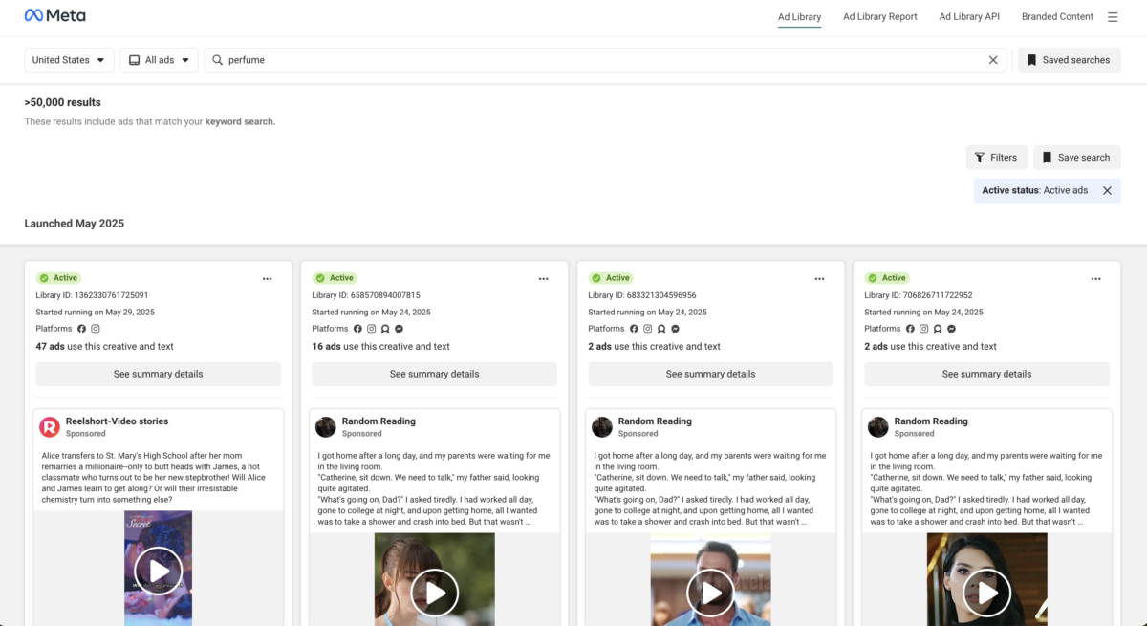Image resolution: width=1147 pixels, height=626 pixels.
Task: Open three-dot menu on first ad card
Action: (268, 278)
